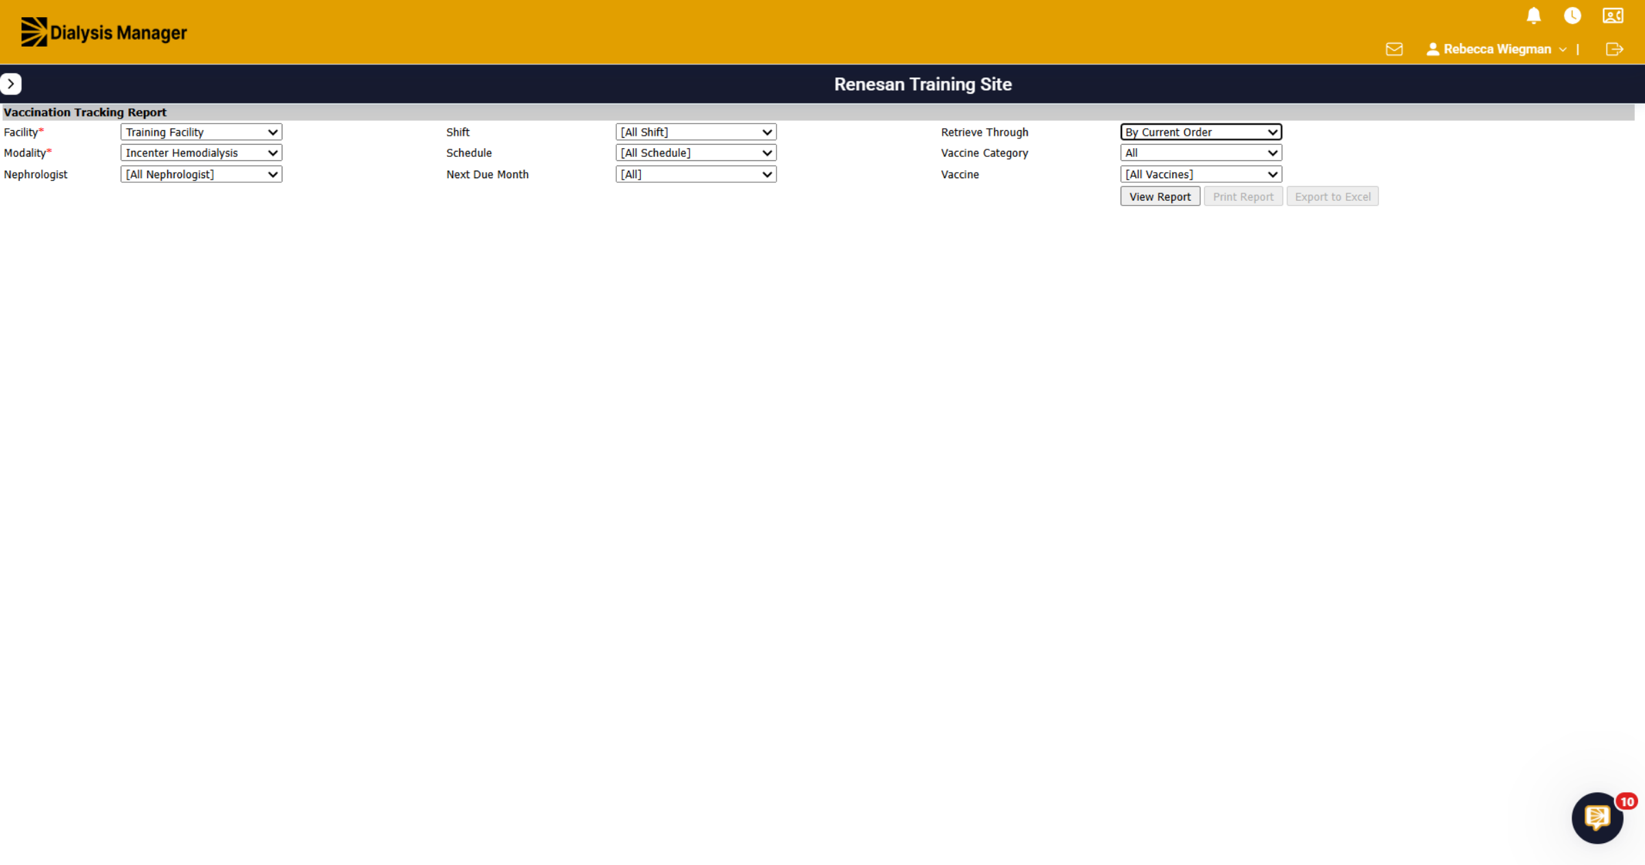Screen dimensions: 1645x865
Task: Open the contact card icon
Action: pos(1613,16)
